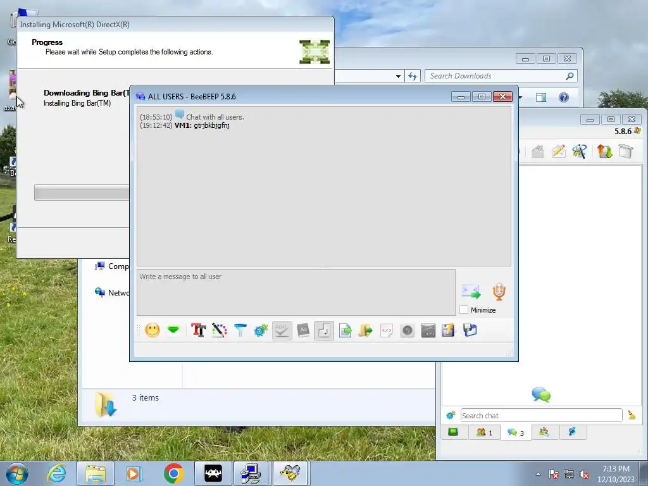Record a voice message with microphone icon
The height and width of the screenshot is (486, 648).
499,291
